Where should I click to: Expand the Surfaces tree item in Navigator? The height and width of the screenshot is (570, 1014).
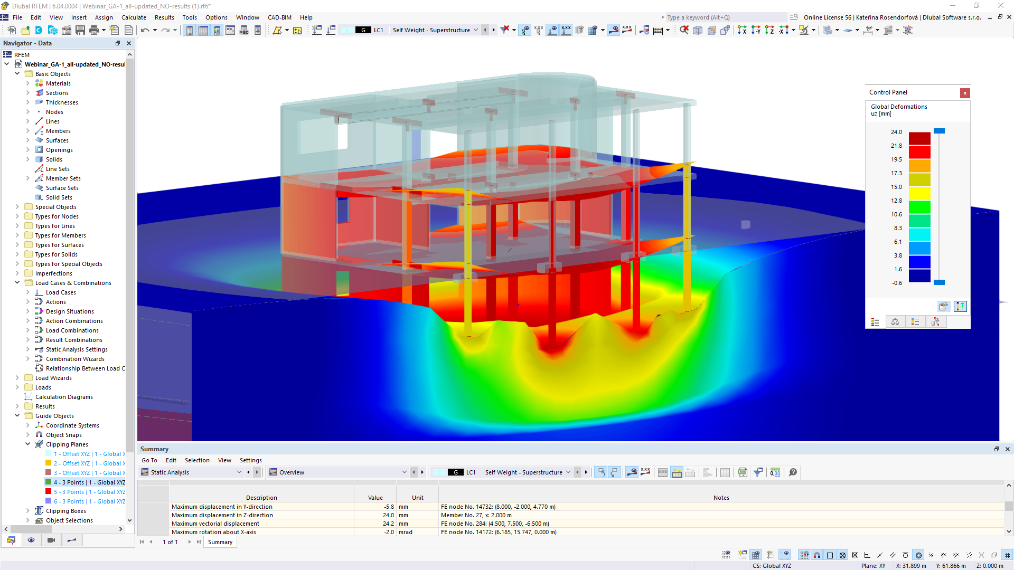tap(26, 140)
